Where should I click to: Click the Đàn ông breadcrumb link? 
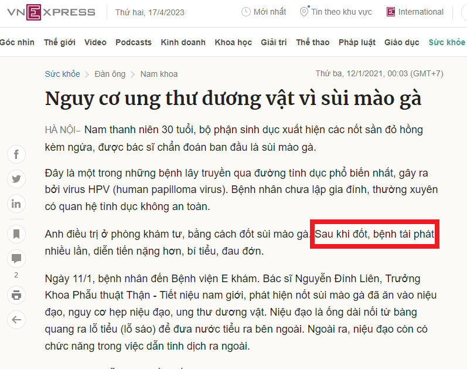click(110, 74)
